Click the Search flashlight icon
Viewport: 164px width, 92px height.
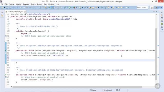96,8
